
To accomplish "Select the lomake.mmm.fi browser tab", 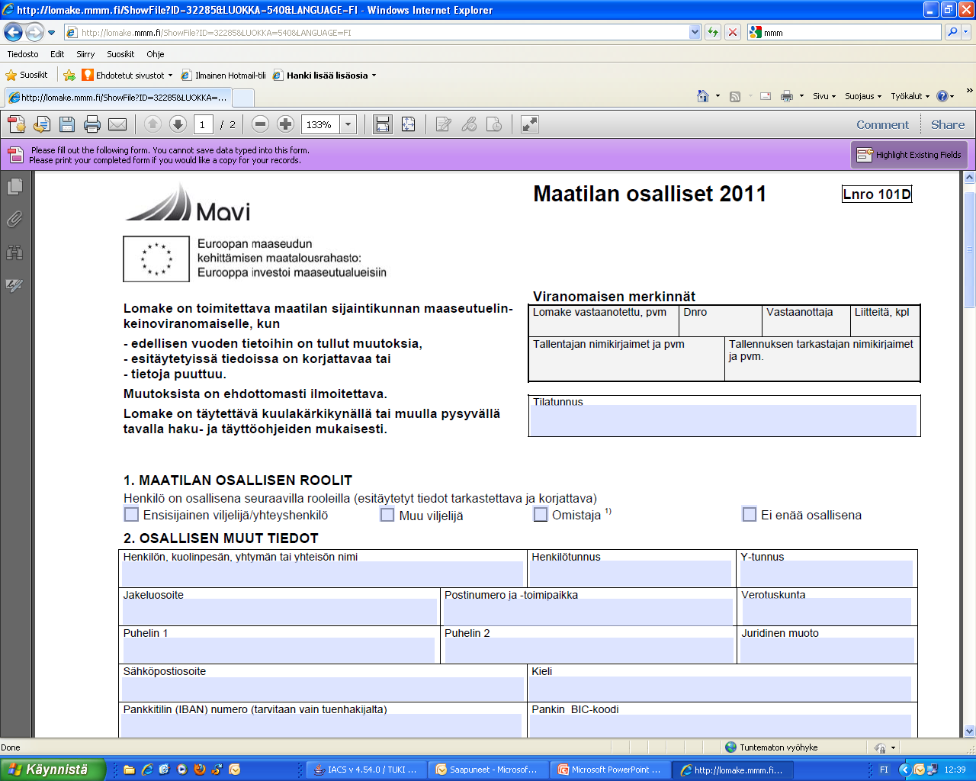I will pyautogui.click(x=117, y=97).
